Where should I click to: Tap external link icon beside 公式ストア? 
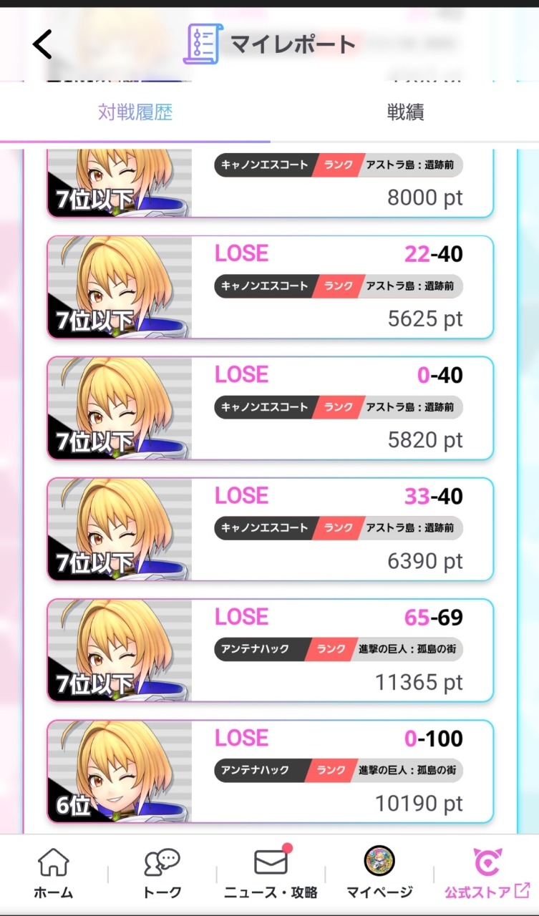point(523,891)
